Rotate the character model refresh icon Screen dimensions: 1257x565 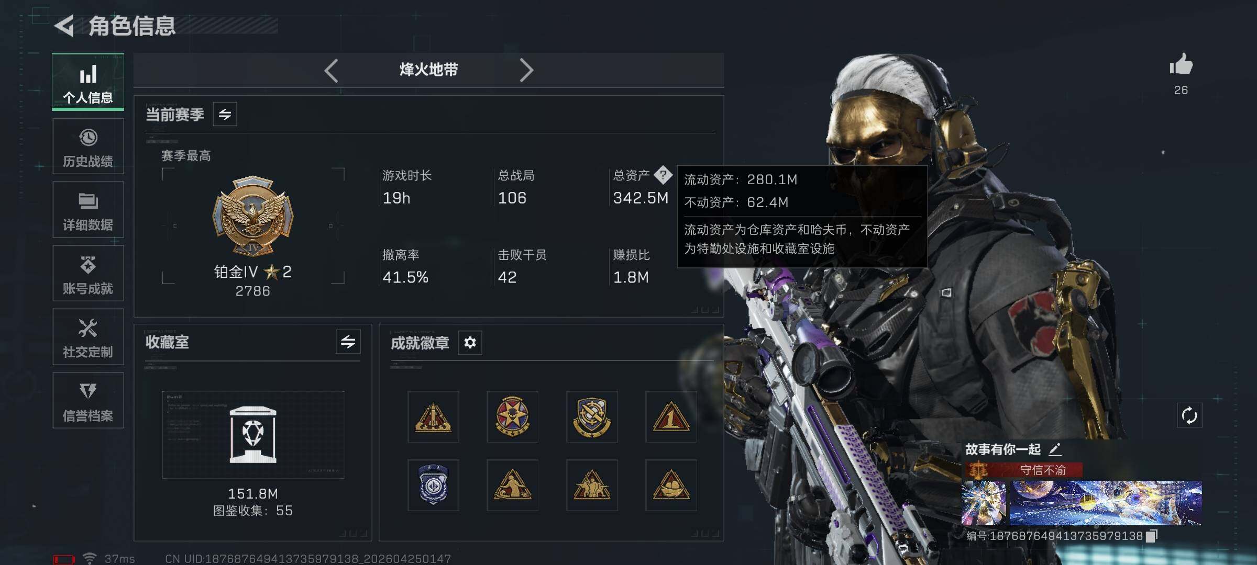1189,416
